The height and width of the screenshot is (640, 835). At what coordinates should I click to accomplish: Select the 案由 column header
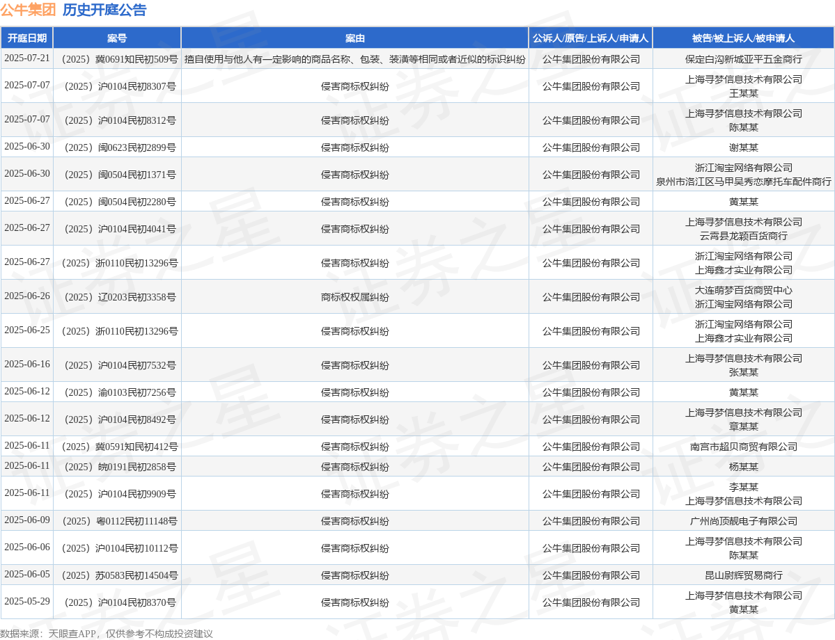354,38
